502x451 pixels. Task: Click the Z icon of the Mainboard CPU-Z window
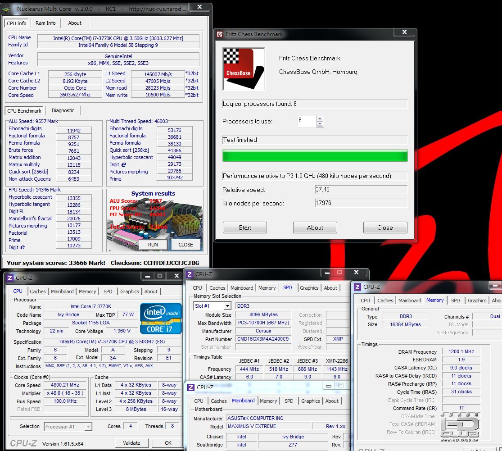click(191, 387)
